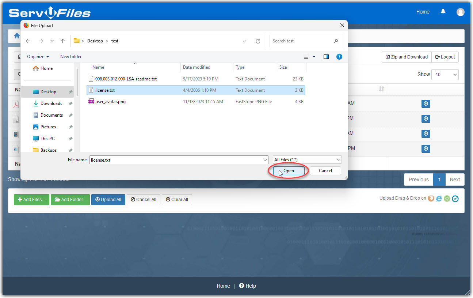Open the All Files (*.*) filter dropdown

307,160
